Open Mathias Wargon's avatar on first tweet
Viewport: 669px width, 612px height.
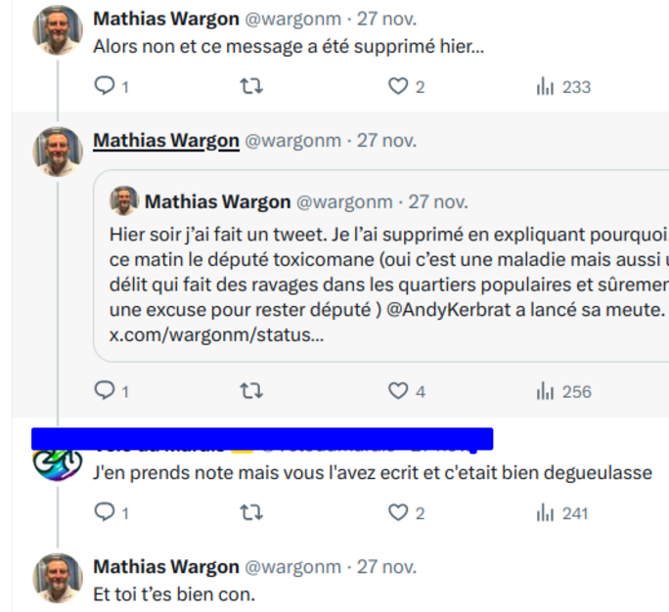58,30
